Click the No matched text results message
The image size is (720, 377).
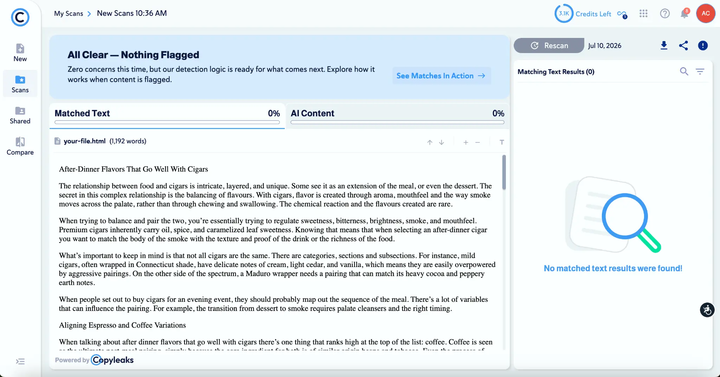point(613,268)
